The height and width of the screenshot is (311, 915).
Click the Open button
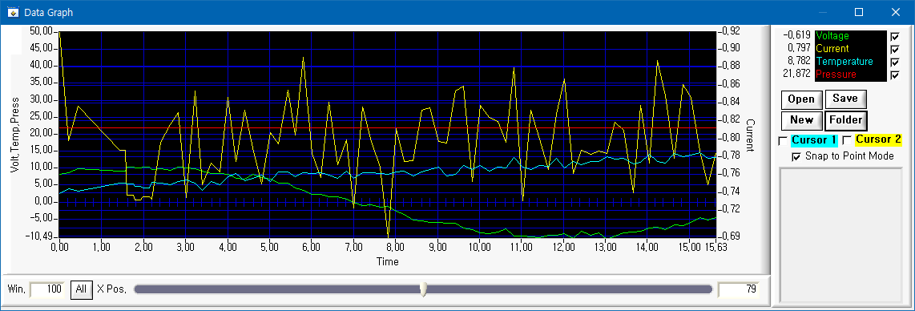[x=801, y=99]
